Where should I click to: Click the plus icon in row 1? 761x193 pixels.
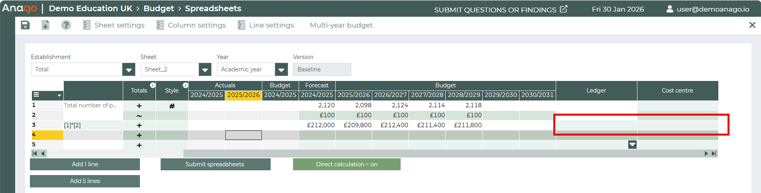pyautogui.click(x=139, y=106)
